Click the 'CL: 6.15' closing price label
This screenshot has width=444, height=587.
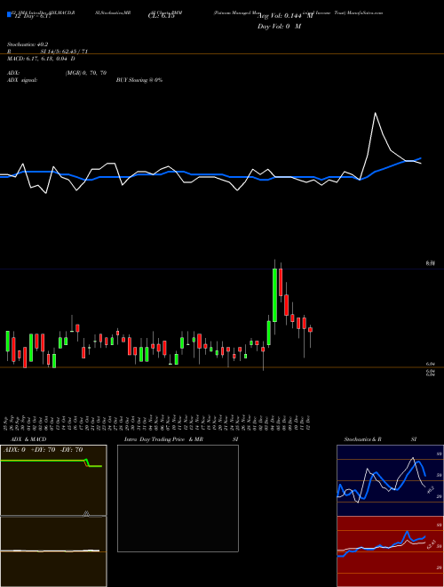161,16
